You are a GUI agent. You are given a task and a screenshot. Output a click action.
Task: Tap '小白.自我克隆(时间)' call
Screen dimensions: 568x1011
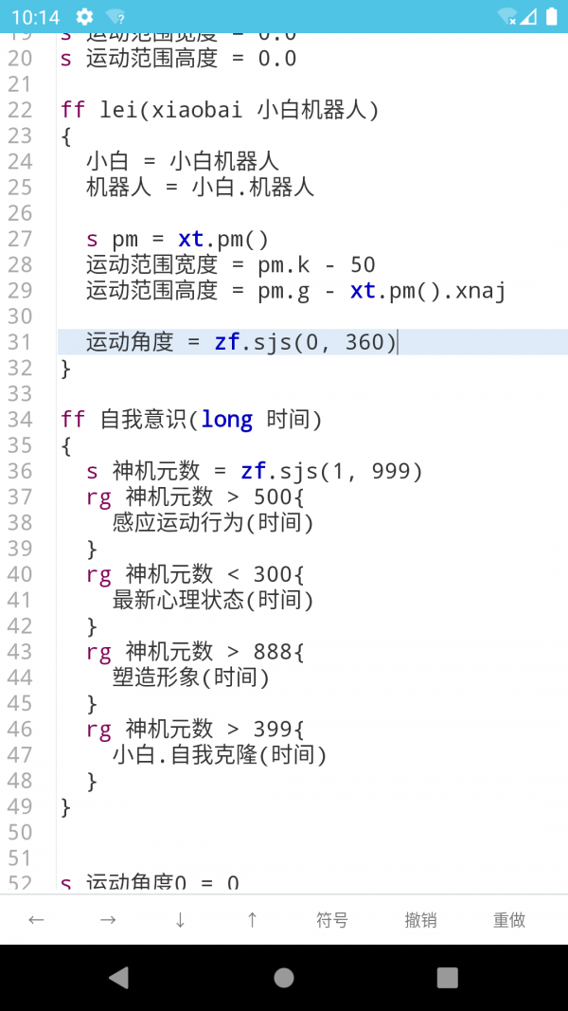tap(220, 755)
